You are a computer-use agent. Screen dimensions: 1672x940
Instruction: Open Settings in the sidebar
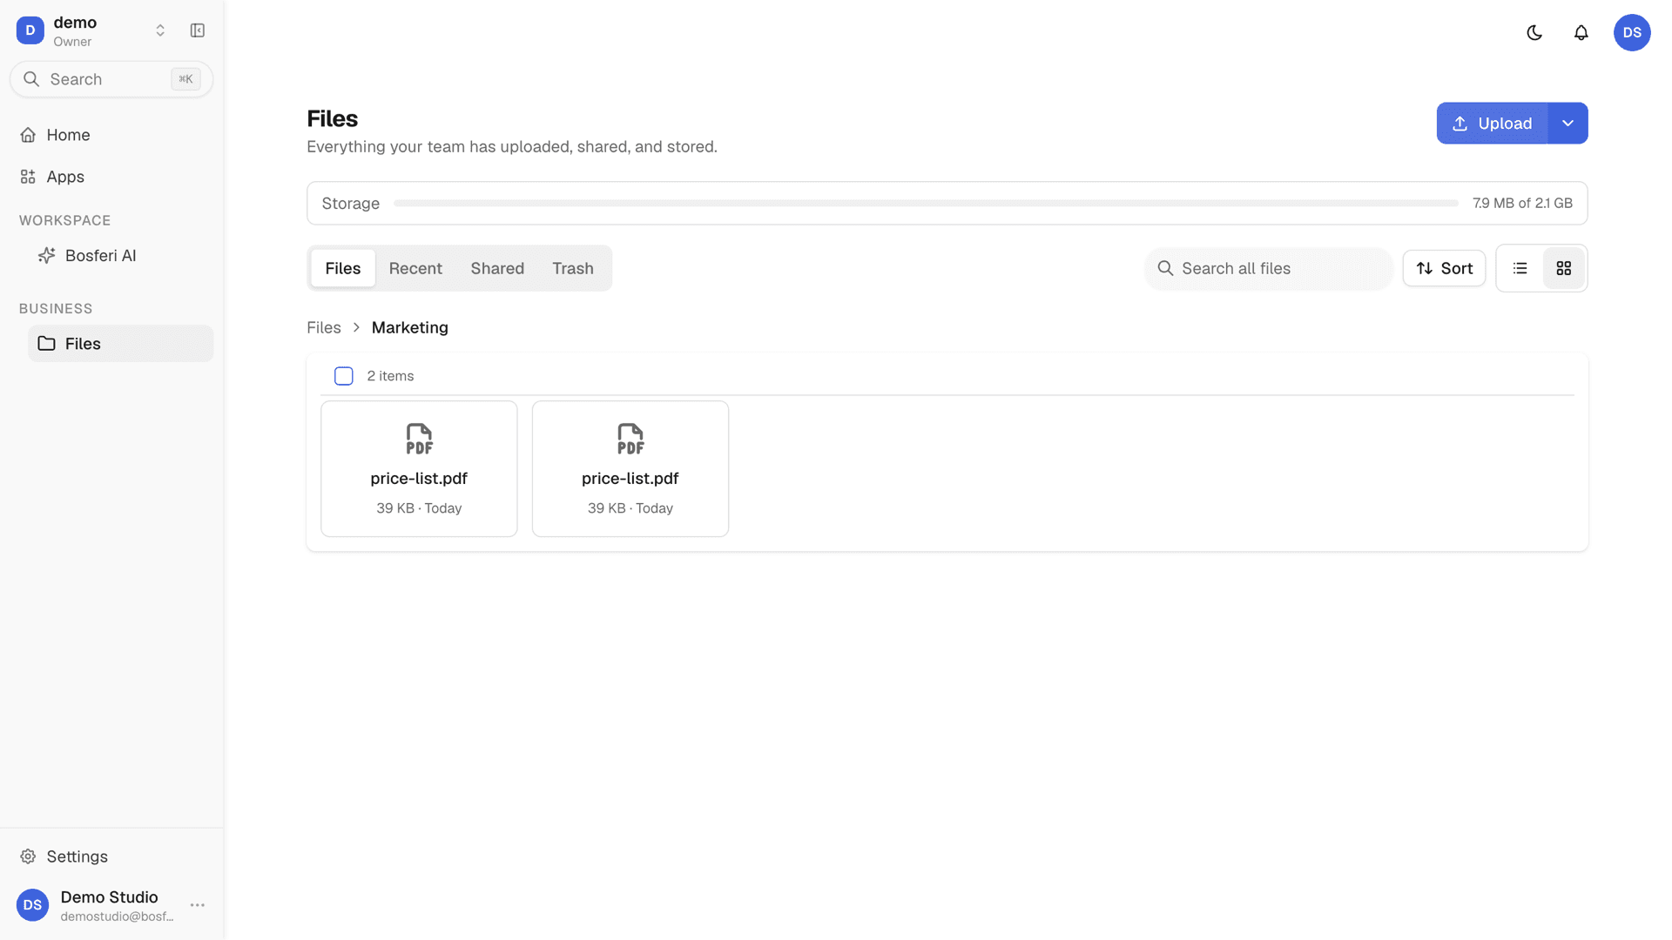pyautogui.click(x=111, y=856)
